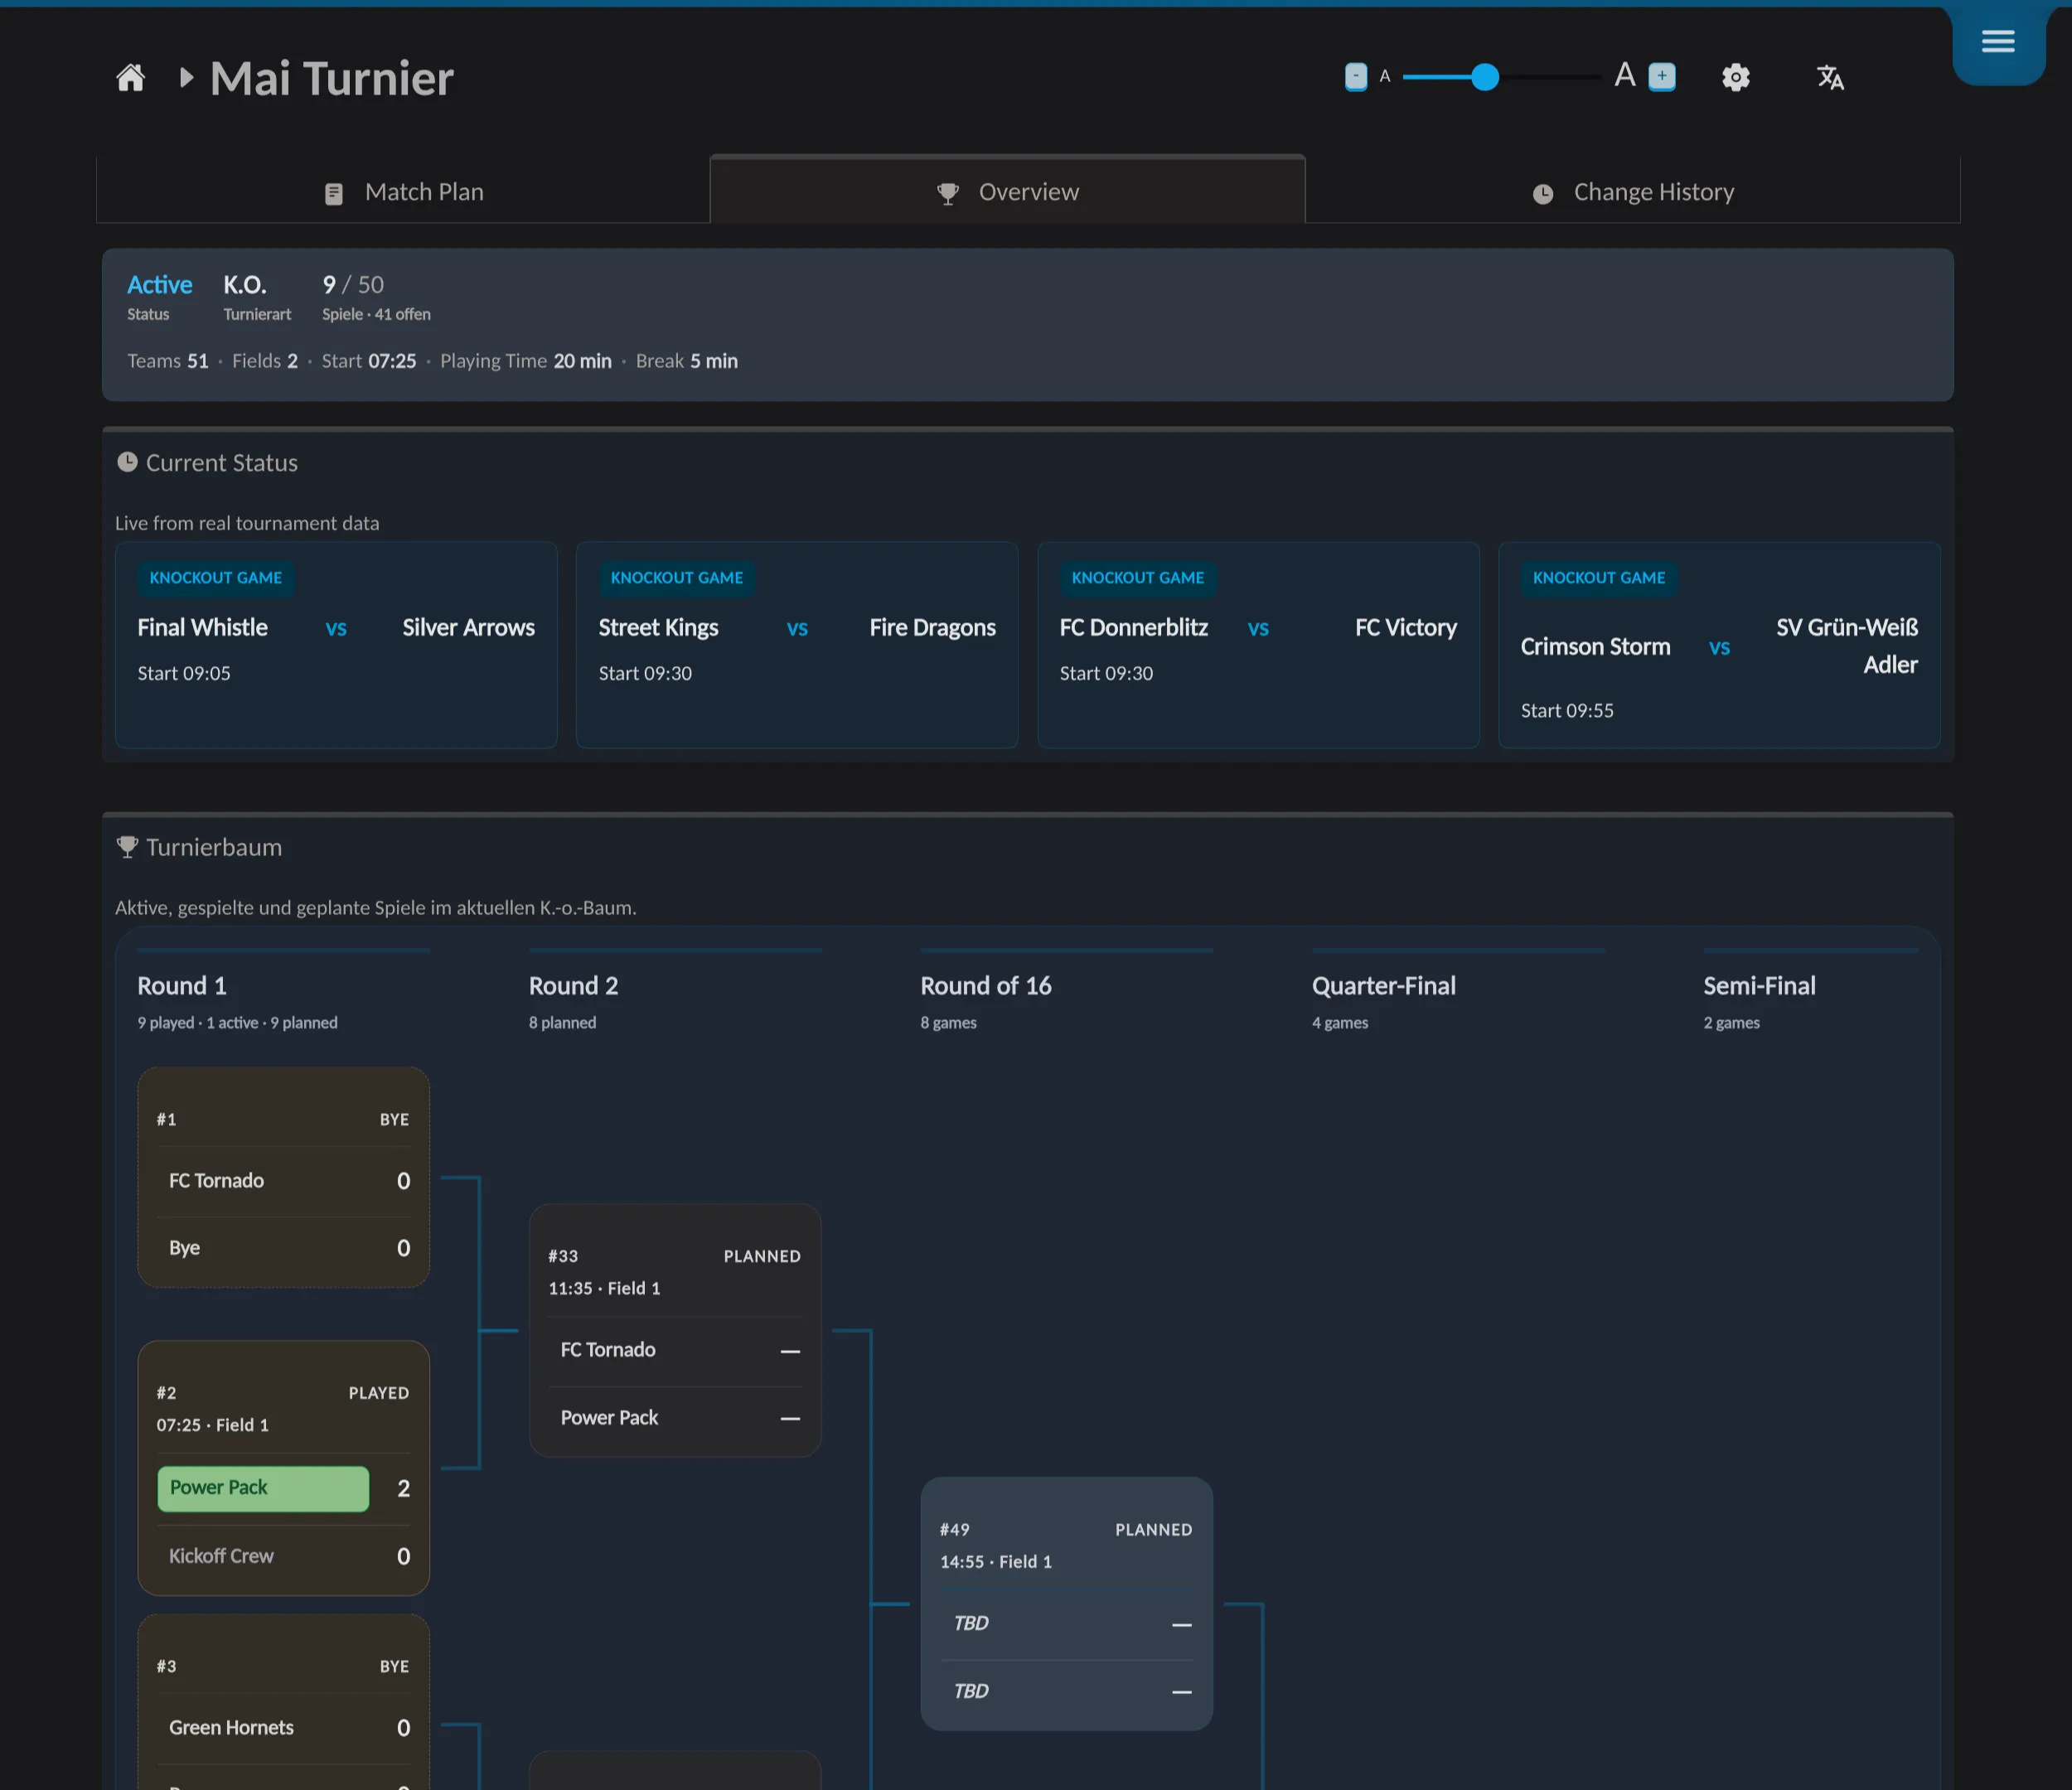
Task: Open the language translation icon
Action: pyautogui.click(x=1830, y=77)
